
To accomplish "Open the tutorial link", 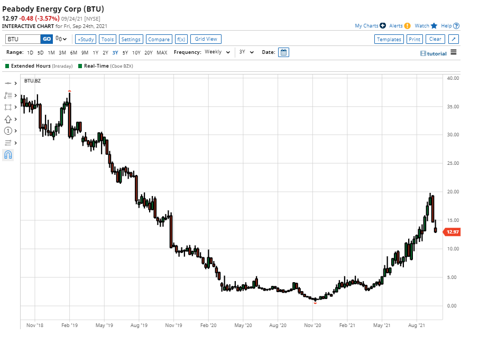I will (434, 53).
